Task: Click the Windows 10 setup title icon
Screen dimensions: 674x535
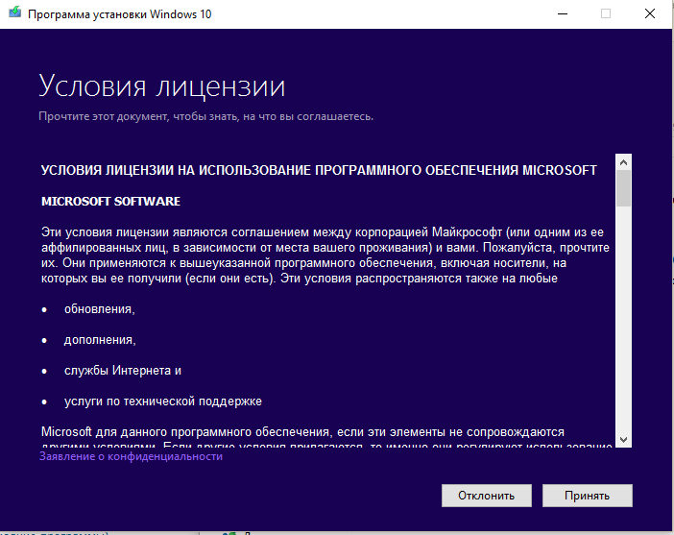Action: tap(15, 12)
